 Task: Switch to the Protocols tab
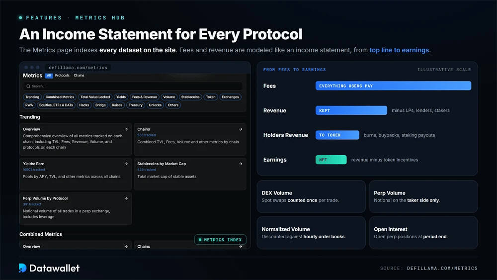point(62,76)
